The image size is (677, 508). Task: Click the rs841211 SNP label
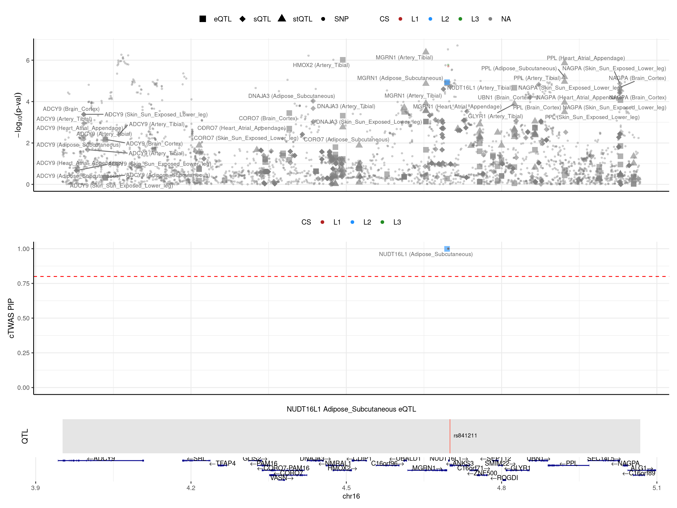(465, 435)
